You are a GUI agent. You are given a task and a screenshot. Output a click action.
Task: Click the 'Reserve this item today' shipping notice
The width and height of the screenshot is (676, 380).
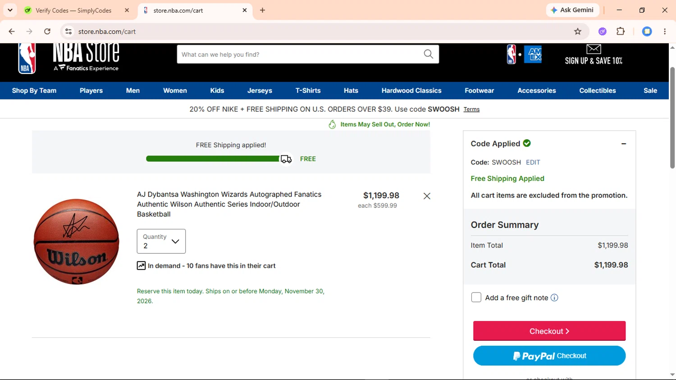[x=231, y=296]
